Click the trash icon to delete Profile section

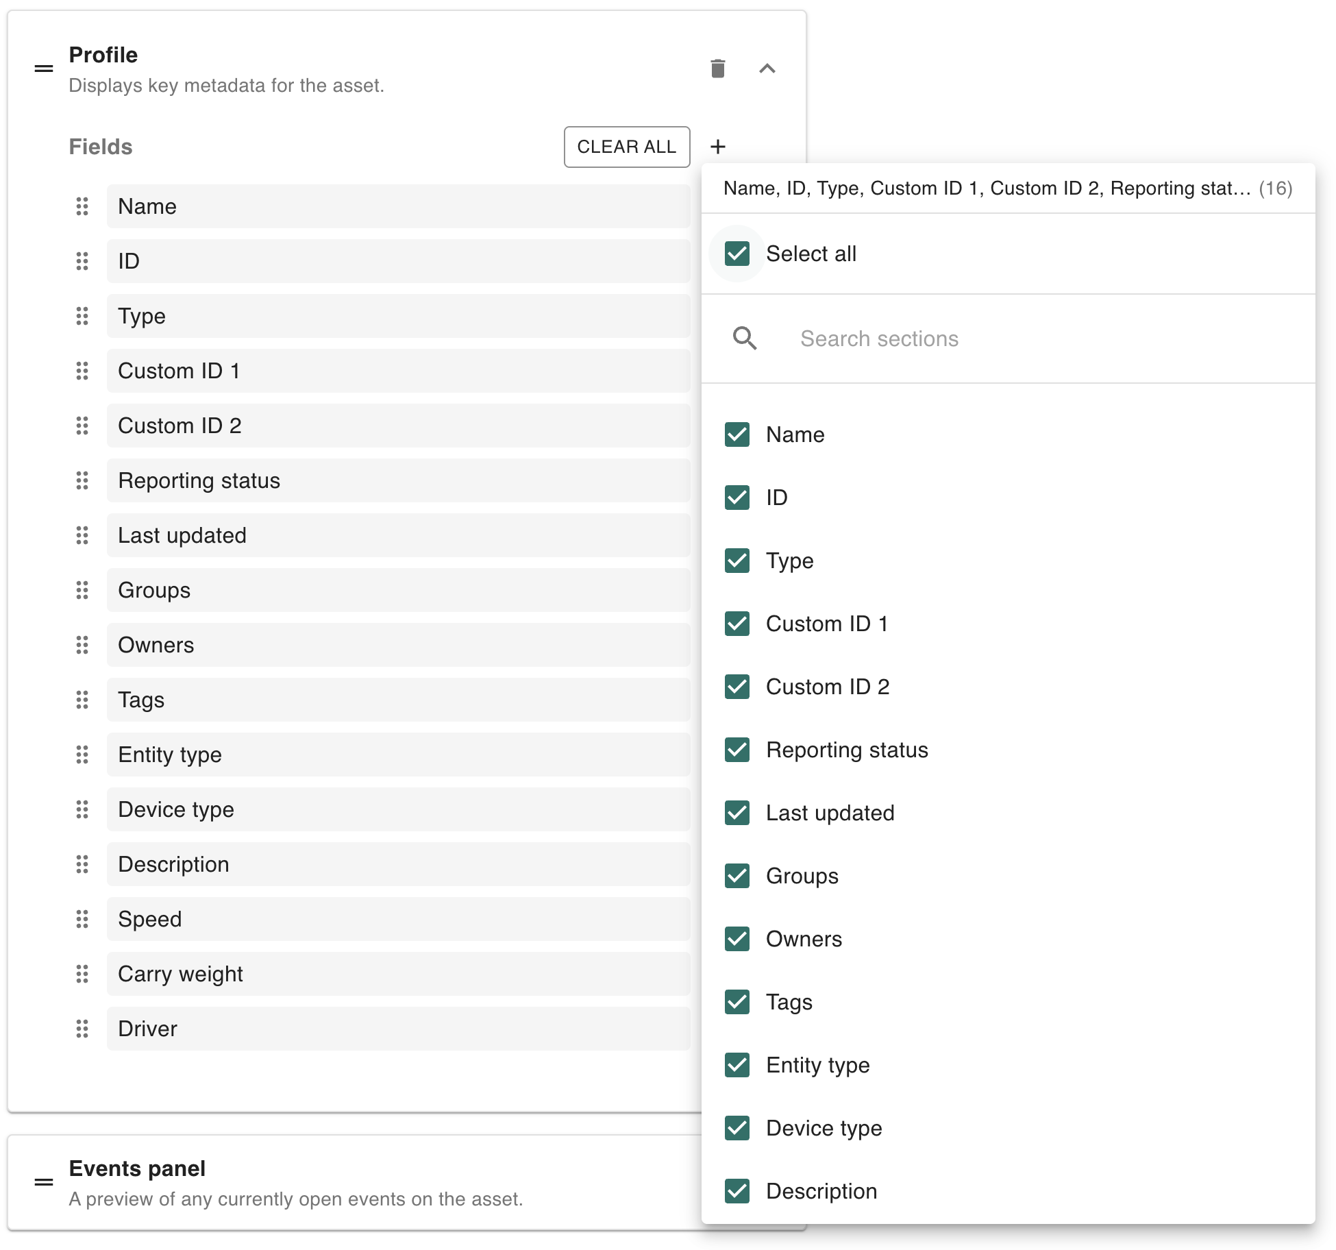pyautogui.click(x=717, y=69)
